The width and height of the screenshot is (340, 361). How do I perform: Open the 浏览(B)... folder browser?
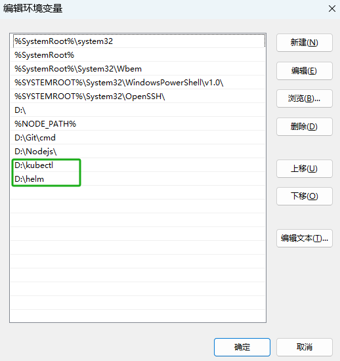click(305, 98)
